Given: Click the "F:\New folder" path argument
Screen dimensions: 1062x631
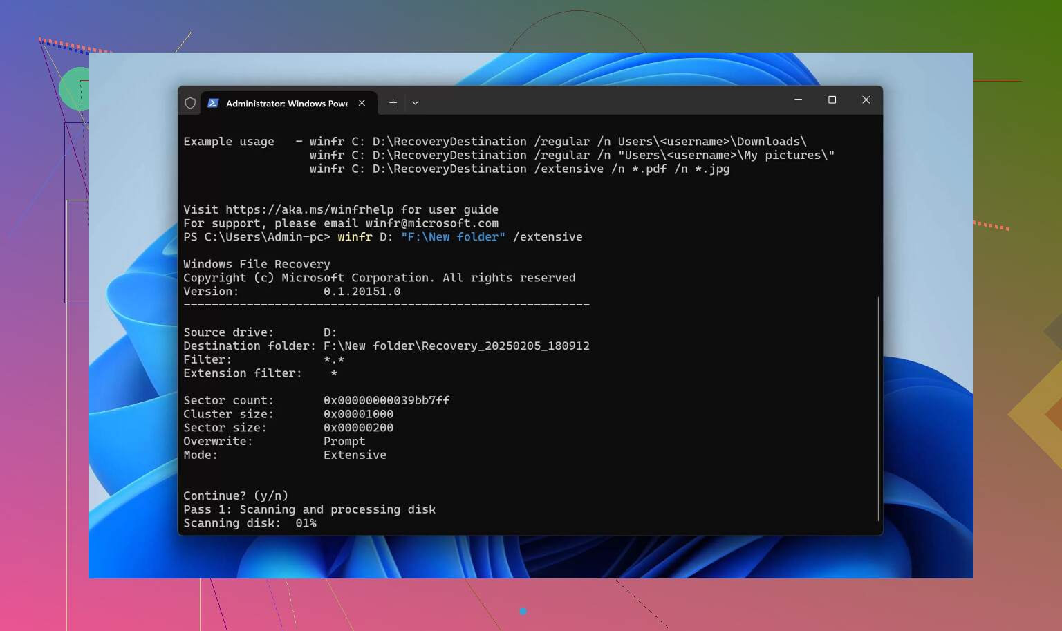Looking at the screenshot, I should click(x=453, y=237).
